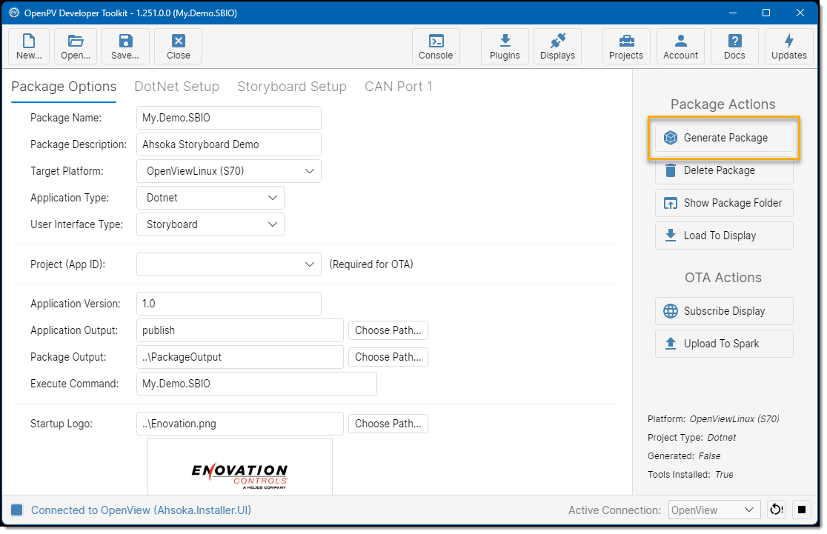Click Connected to OpenView status link
The width and height of the screenshot is (827, 534).
[x=141, y=510]
